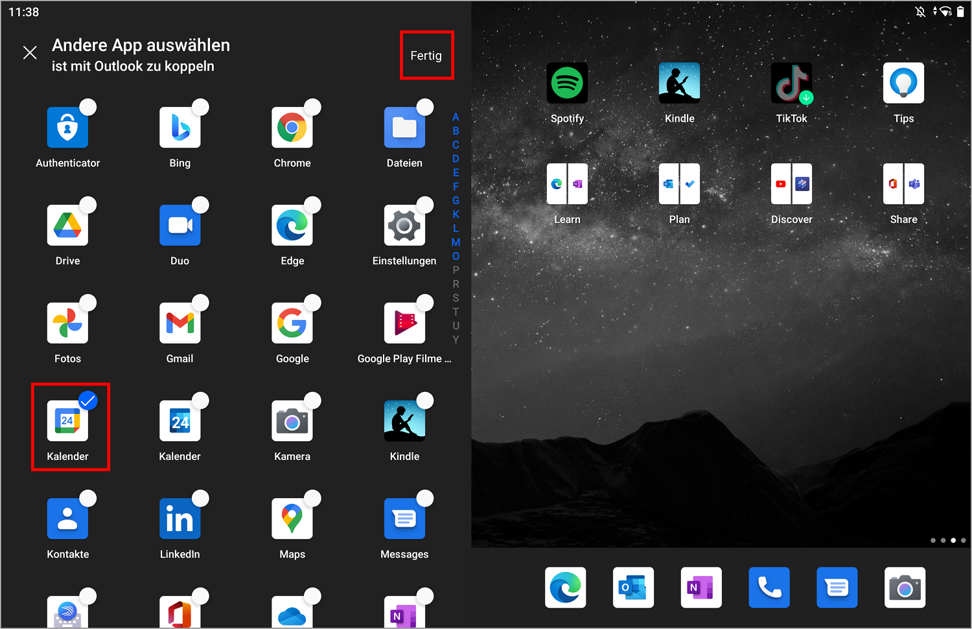Tick the selection circle on Chrome
The image size is (972, 629).
click(x=313, y=107)
